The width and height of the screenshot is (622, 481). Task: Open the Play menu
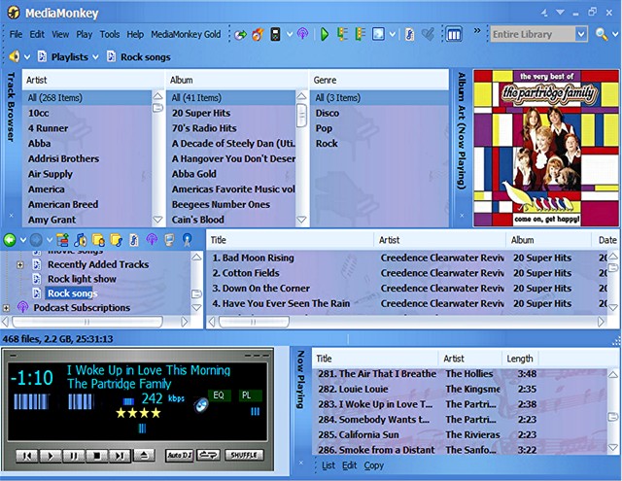tap(85, 35)
